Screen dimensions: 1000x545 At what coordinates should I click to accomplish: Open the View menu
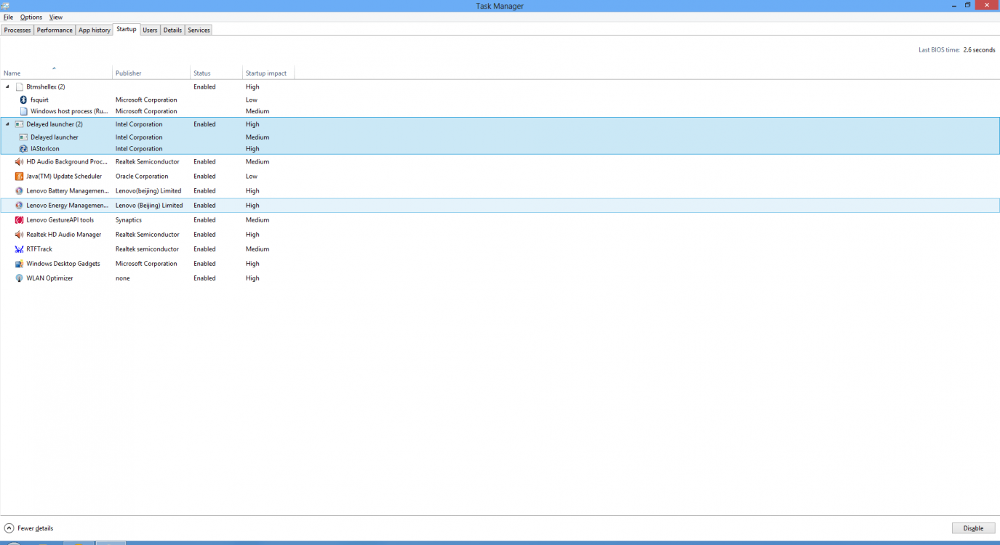(56, 17)
